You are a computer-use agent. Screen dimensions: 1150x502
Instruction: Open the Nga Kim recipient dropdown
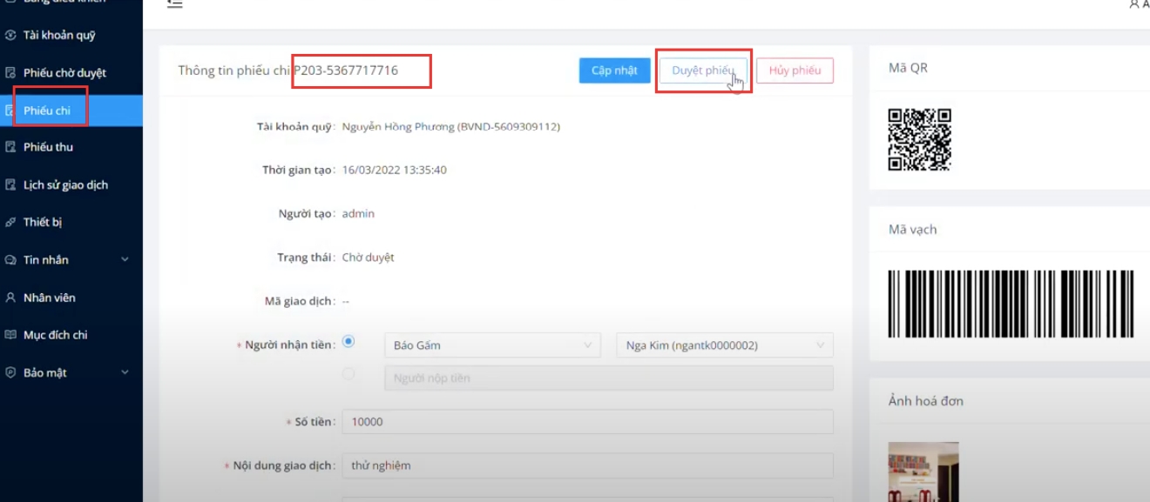pos(724,345)
